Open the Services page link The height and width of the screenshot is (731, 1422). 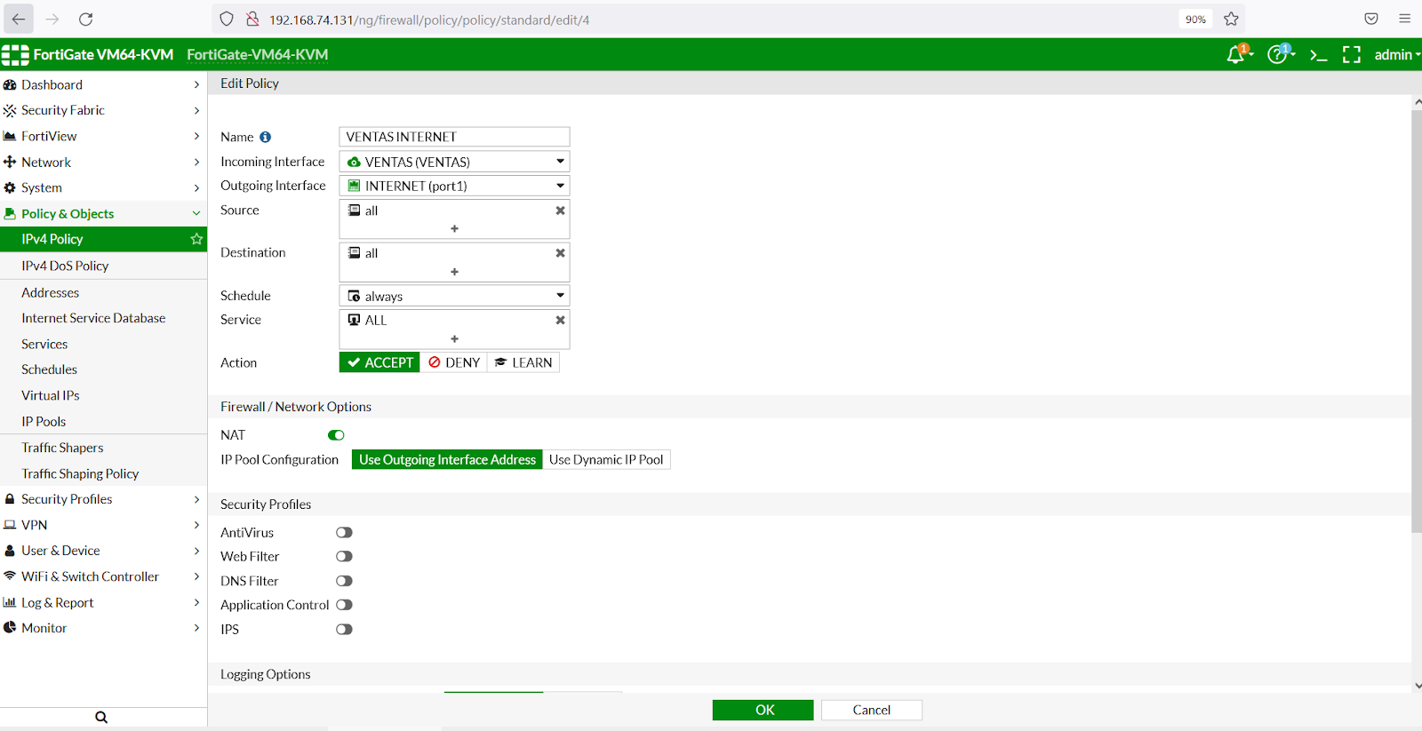tap(44, 344)
